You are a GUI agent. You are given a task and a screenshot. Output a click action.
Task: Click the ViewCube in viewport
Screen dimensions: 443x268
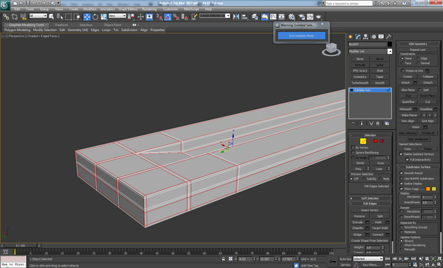[331, 49]
